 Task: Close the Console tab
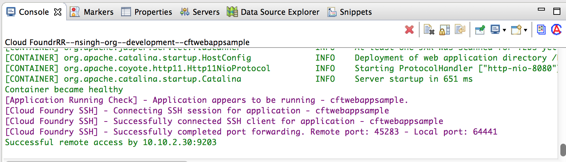tap(58, 12)
